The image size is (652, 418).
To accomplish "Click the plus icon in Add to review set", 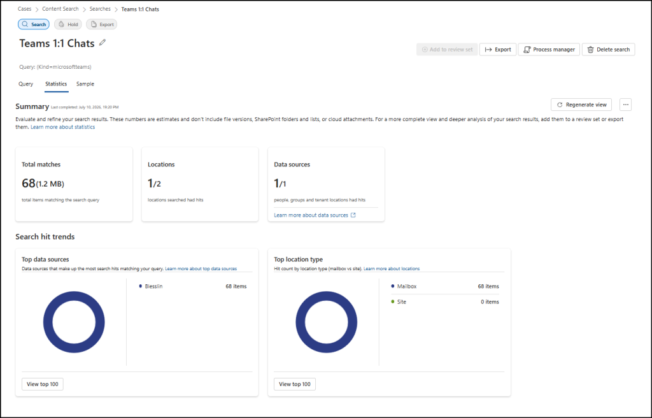I will pyautogui.click(x=425, y=50).
